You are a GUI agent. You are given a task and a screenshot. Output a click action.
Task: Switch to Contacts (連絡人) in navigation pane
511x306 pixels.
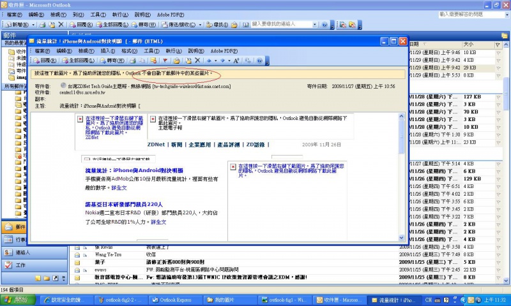[x=22, y=252]
